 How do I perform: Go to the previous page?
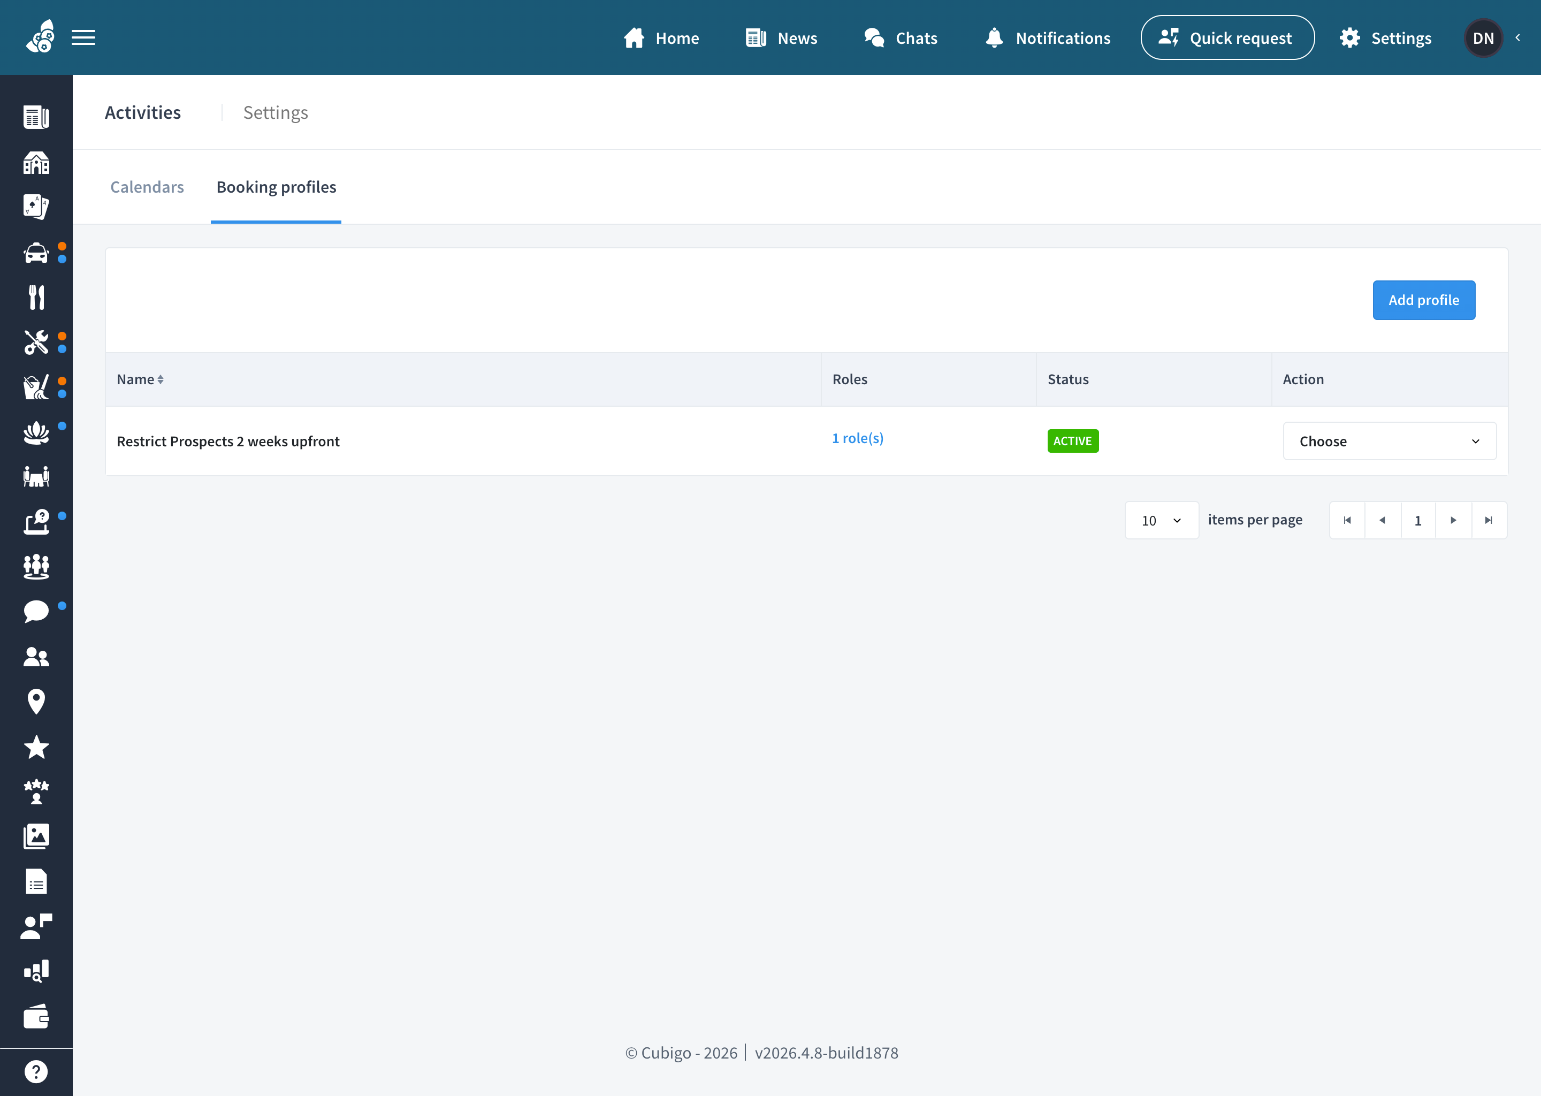(1383, 520)
